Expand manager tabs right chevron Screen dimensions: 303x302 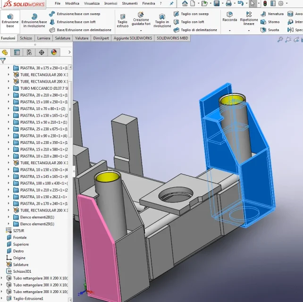[69, 52]
